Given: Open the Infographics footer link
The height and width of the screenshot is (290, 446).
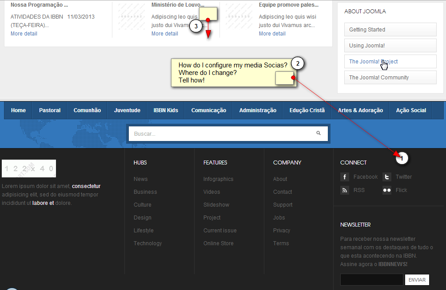Looking at the screenshot, I should [x=218, y=179].
